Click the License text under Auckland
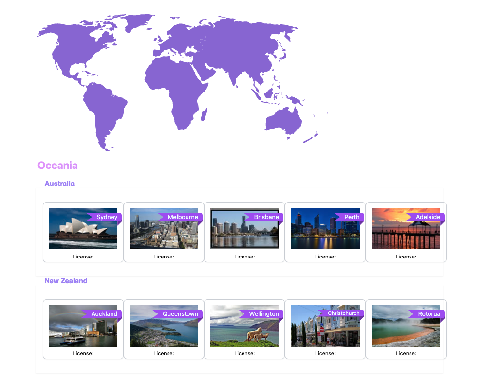The height and width of the screenshot is (387, 485). coord(83,353)
